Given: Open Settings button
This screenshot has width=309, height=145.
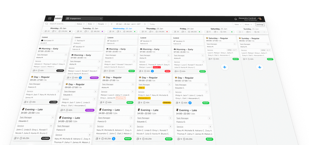Looking at the screenshot, I should click(x=260, y=25).
